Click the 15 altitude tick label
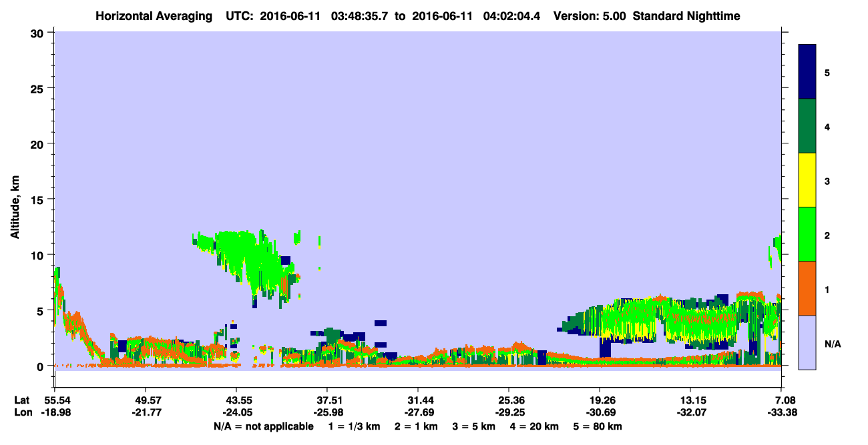Screen dimensions: 868x445 (39, 199)
